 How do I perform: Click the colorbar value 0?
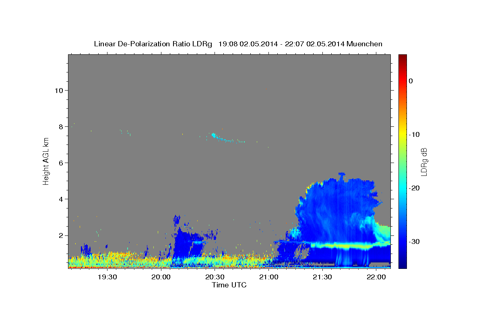click(411, 81)
